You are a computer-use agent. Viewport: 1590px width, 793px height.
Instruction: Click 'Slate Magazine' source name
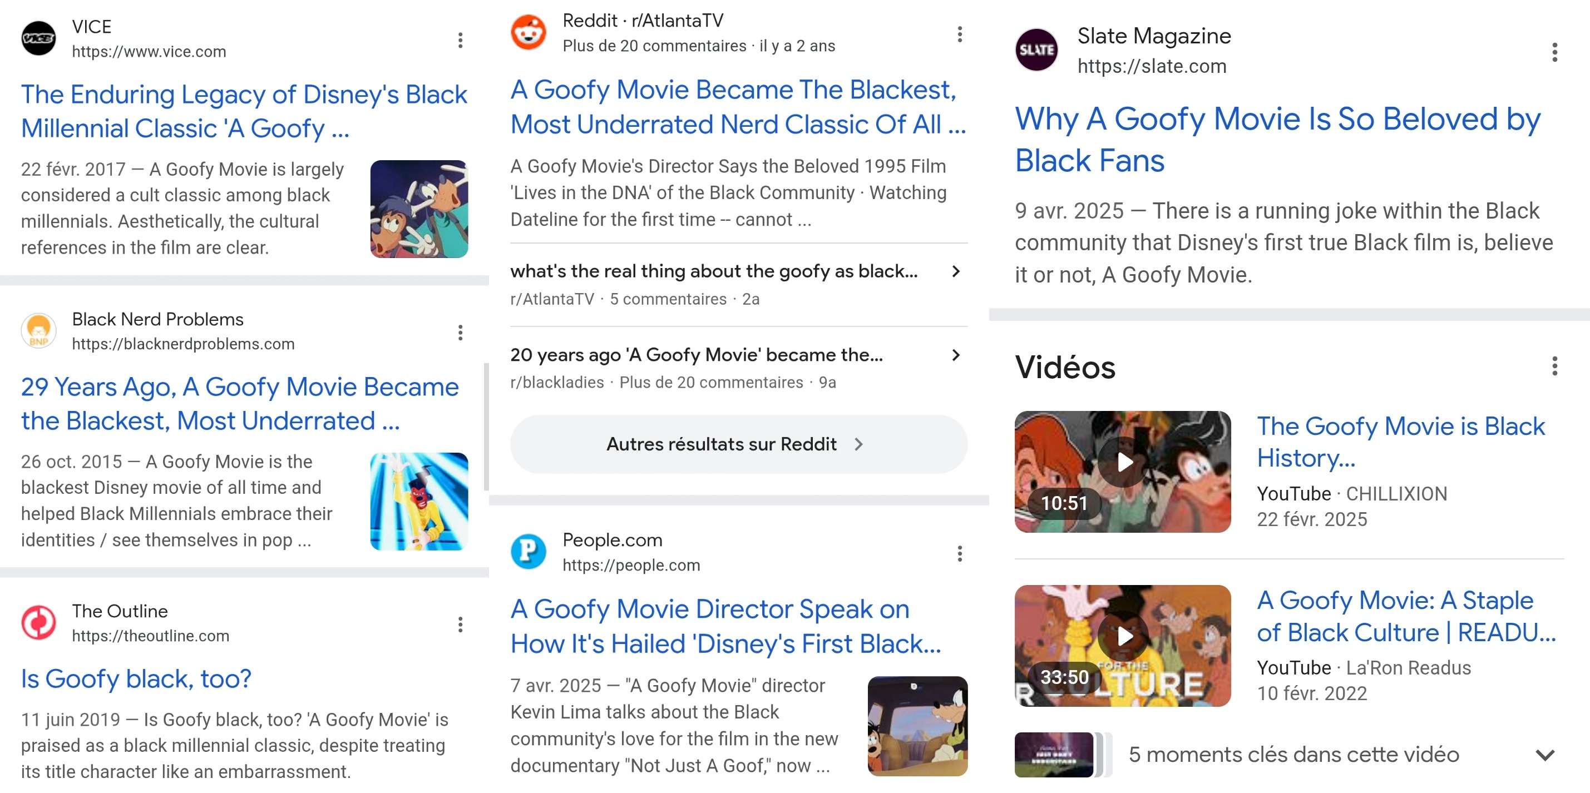(1154, 35)
